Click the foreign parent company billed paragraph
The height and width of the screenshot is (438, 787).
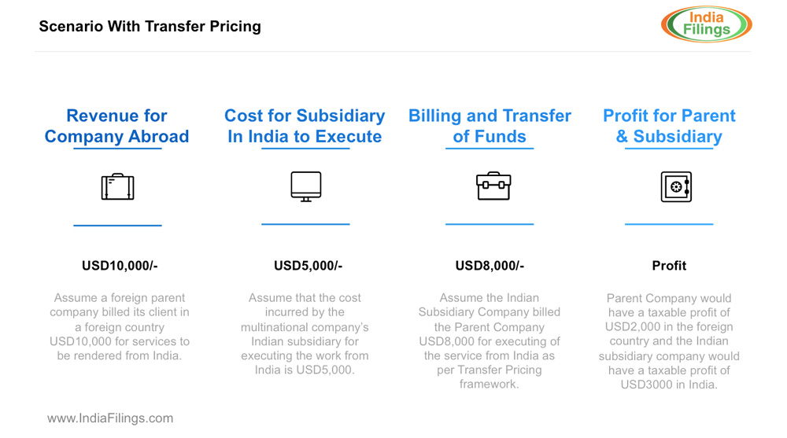(x=120, y=326)
